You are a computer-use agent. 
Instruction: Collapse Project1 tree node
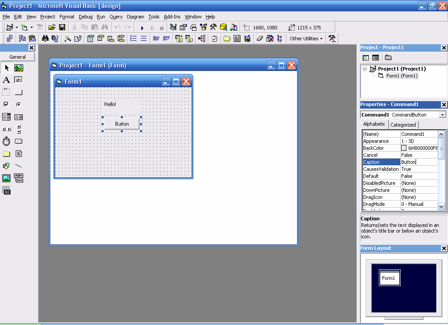364,69
